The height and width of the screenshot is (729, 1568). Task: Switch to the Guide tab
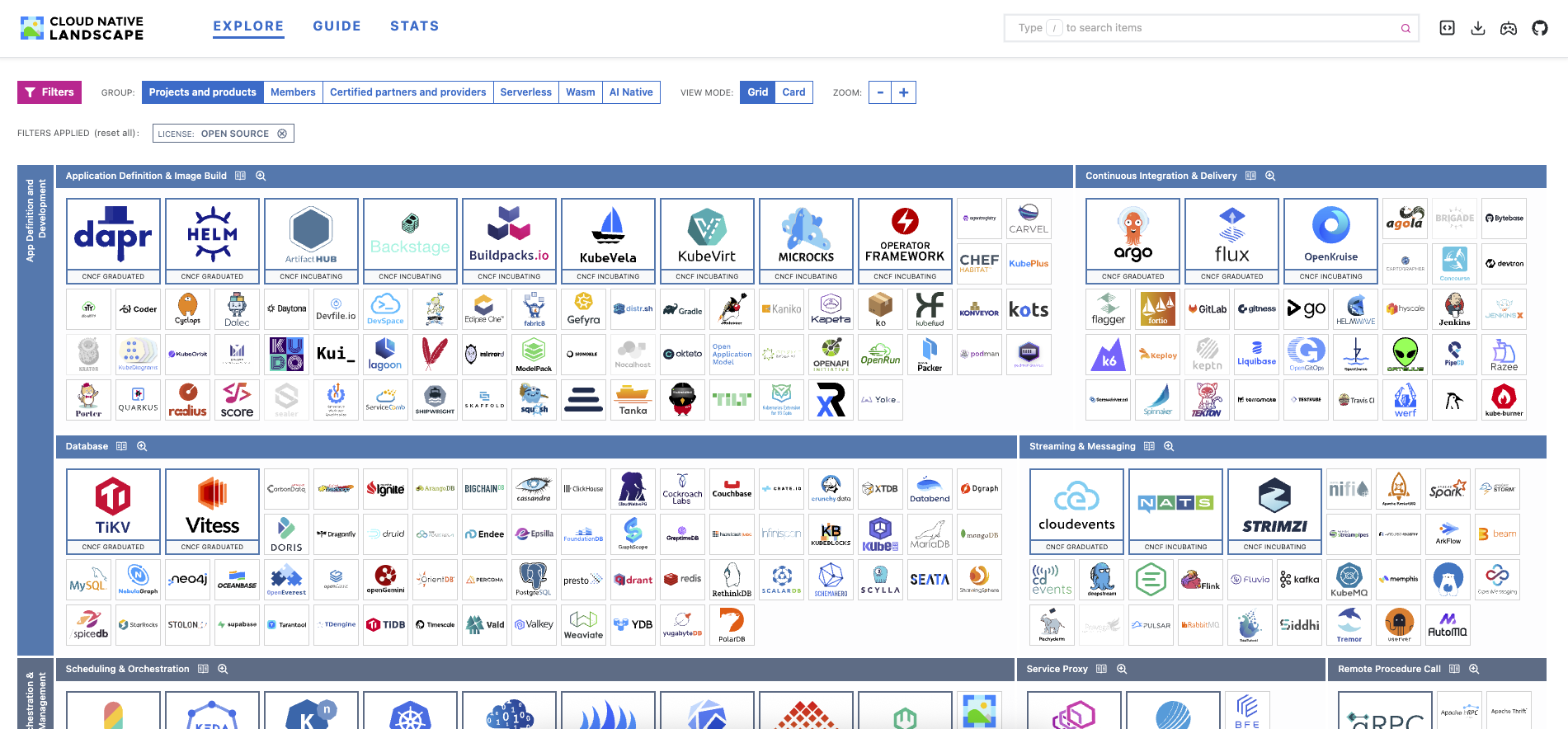pyautogui.click(x=337, y=26)
